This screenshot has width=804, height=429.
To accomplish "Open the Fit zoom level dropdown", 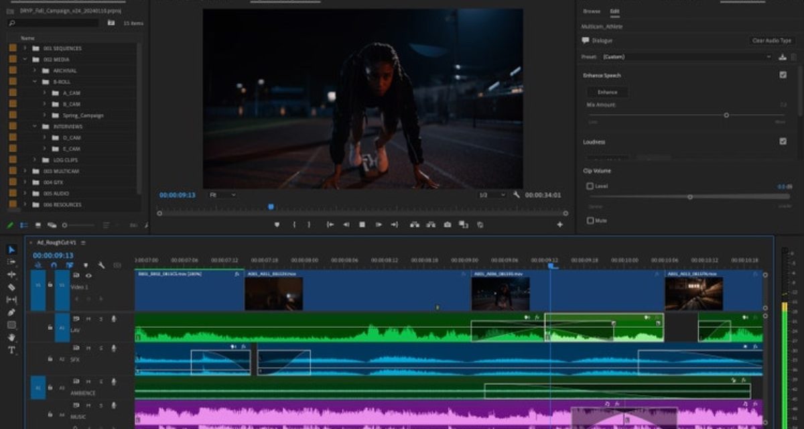I will 222,195.
